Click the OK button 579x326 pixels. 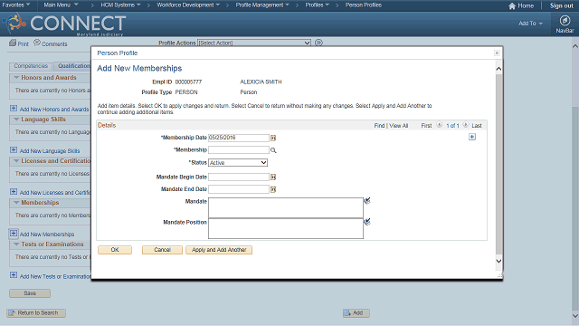tap(115, 250)
